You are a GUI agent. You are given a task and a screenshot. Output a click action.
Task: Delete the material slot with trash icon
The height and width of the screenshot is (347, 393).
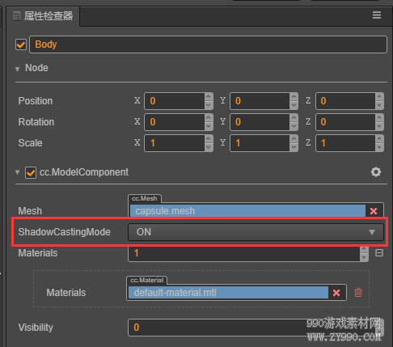[x=358, y=292]
